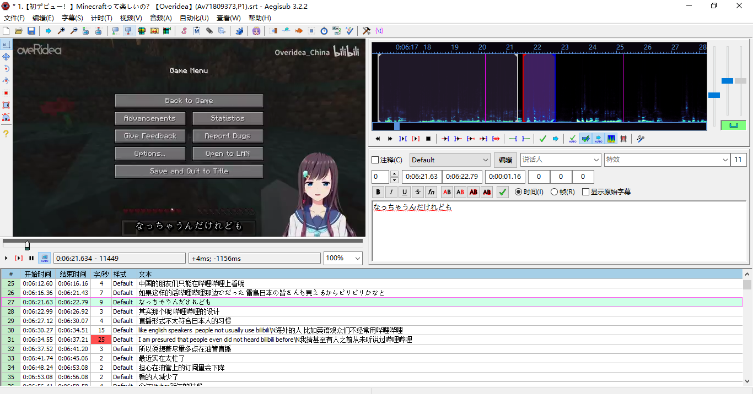Image resolution: width=753 pixels, height=394 pixels.
Task: Select the rotate on Z axis tool
Action: click(x=6, y=69)
